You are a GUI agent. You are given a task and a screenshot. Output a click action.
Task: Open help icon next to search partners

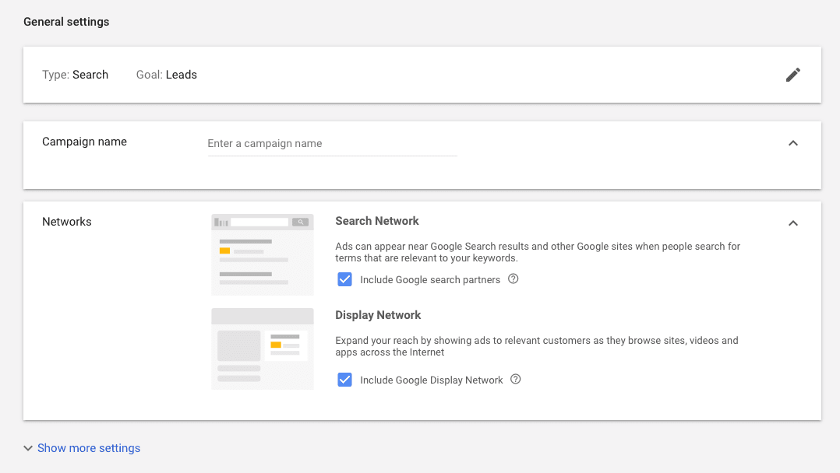[x=514, y=279]
